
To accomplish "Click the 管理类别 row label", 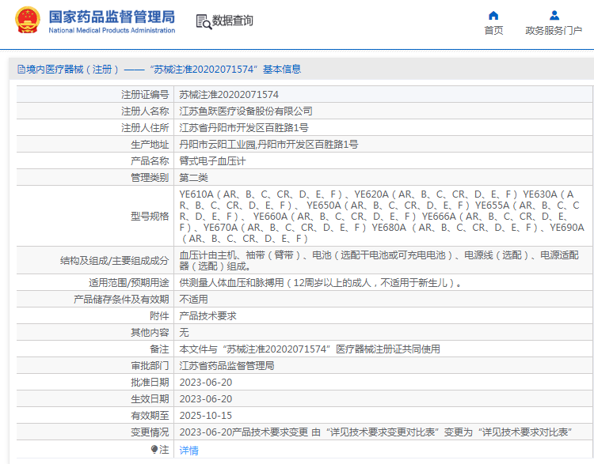I will (150, 178).
